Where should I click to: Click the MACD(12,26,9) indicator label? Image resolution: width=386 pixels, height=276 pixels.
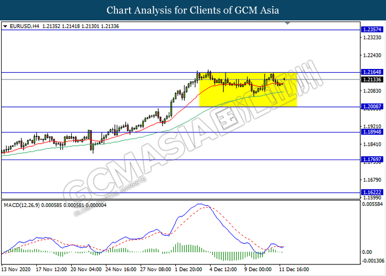[x=22, y=205]
